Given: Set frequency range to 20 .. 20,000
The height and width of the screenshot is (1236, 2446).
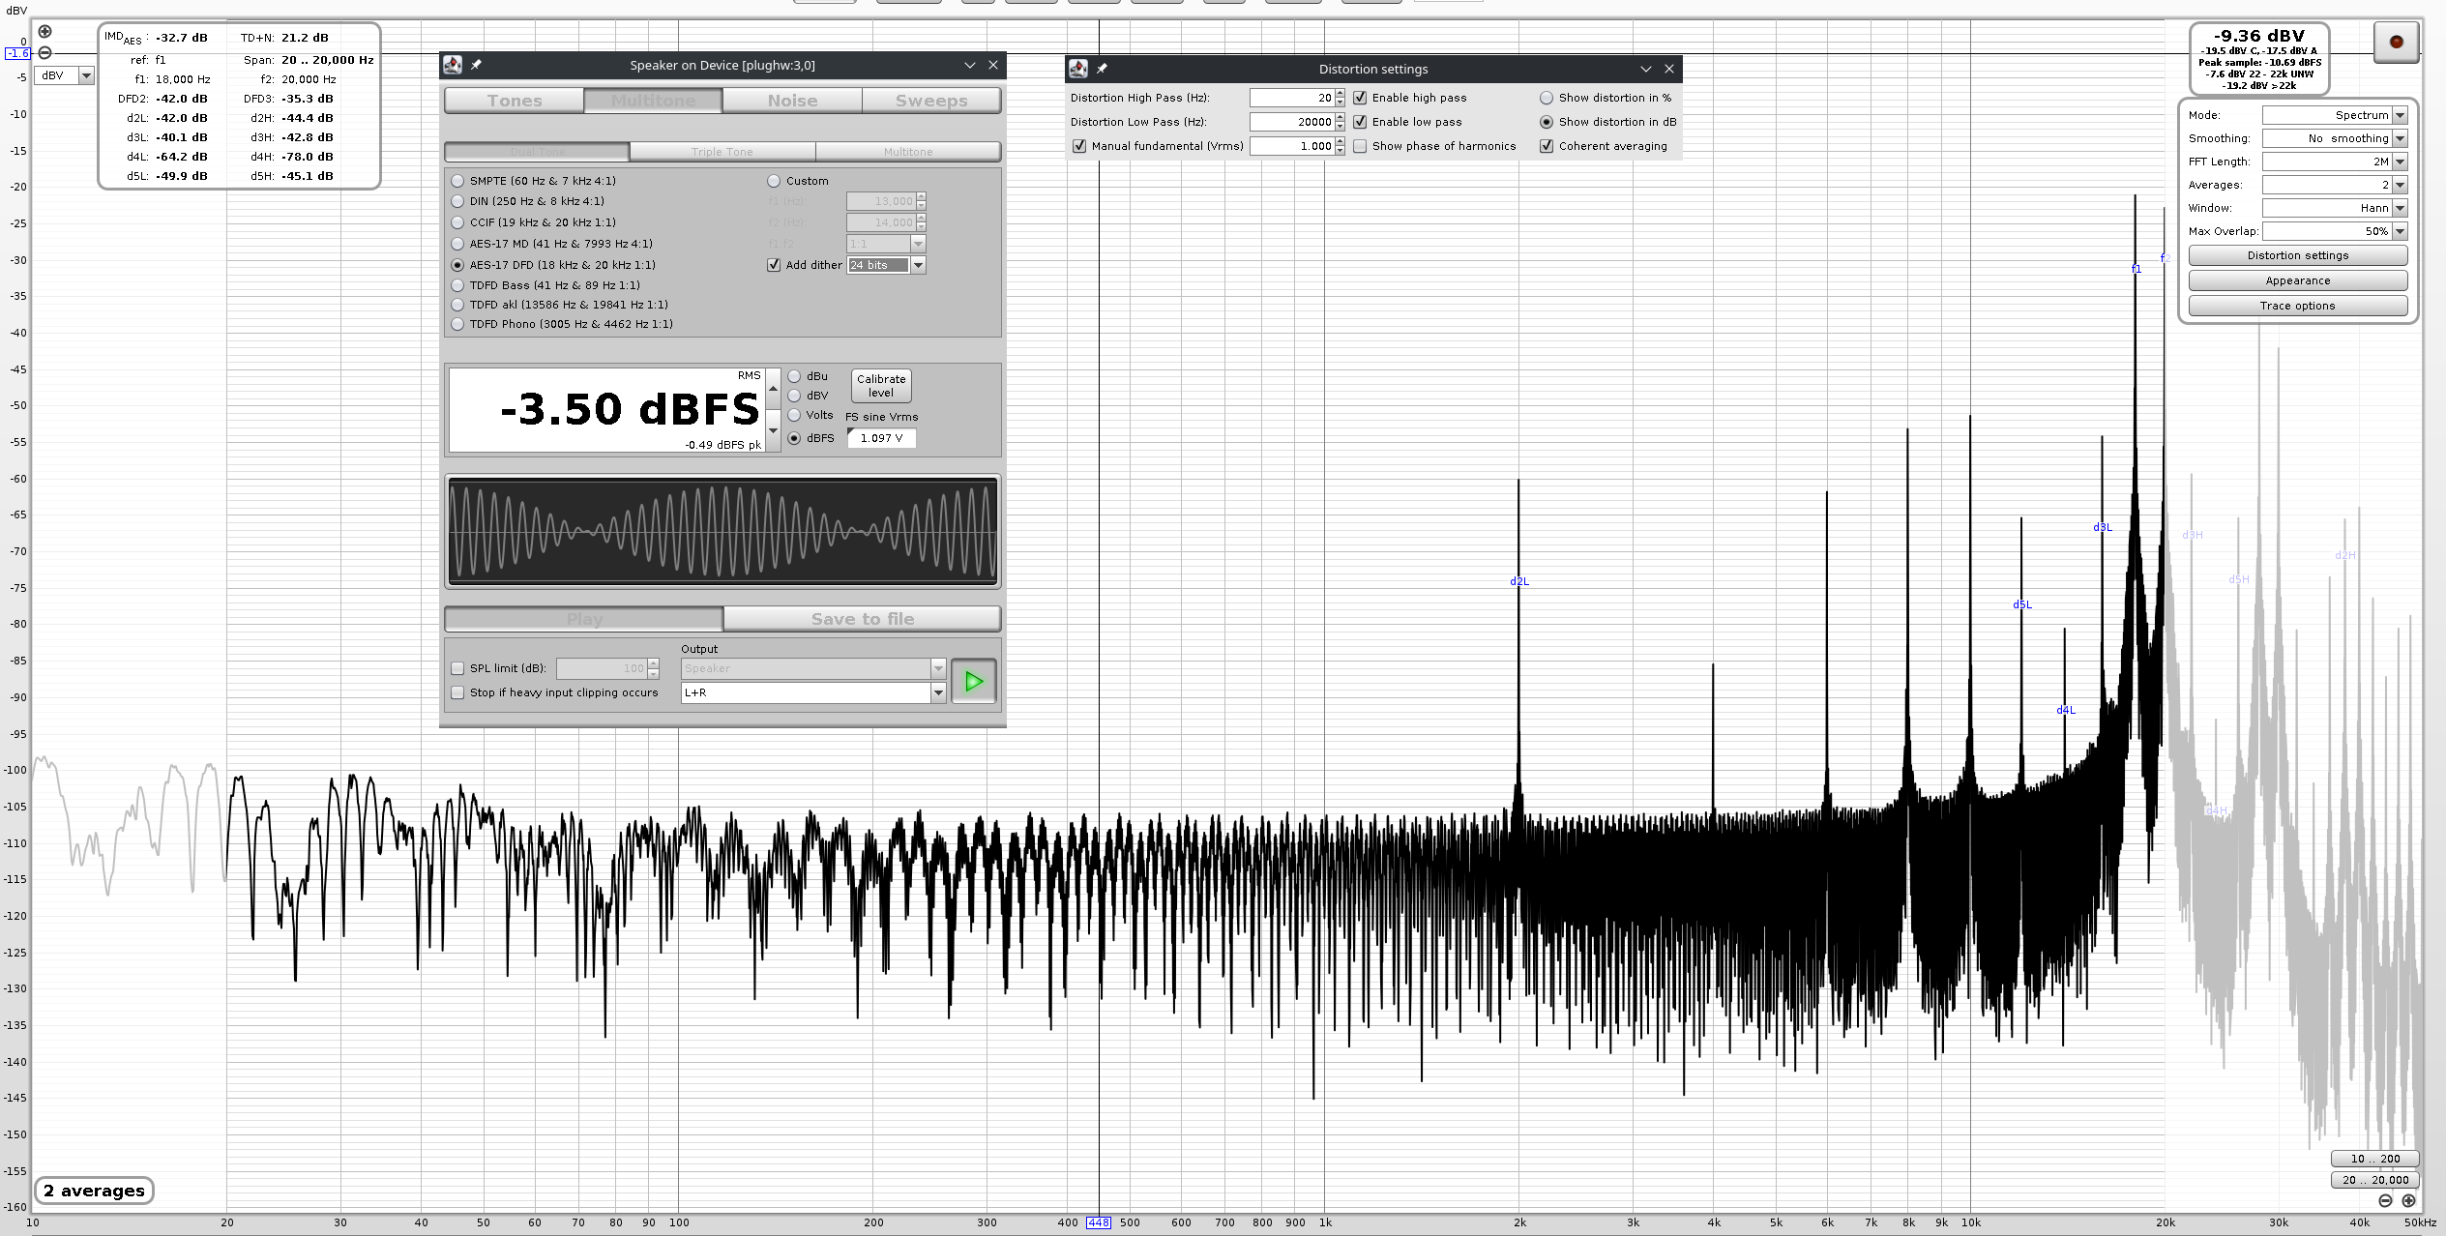Looking at the screenshot, I should 2374,1180.
